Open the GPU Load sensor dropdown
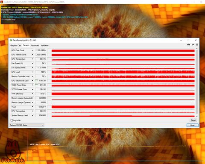The height and width of the screenshot is (164, 205). point(32,72)
